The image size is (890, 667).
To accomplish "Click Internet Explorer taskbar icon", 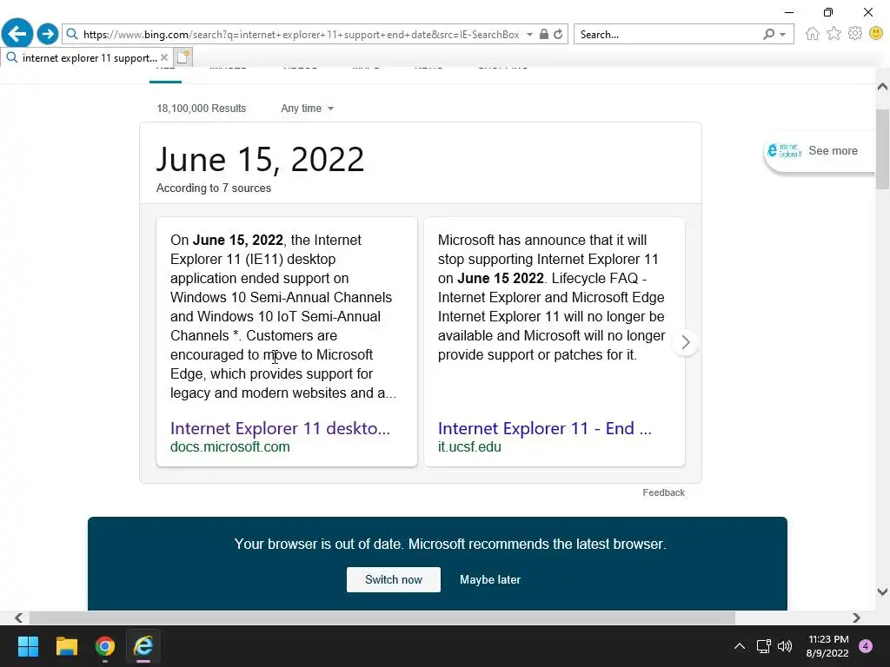I will (143, 646).
